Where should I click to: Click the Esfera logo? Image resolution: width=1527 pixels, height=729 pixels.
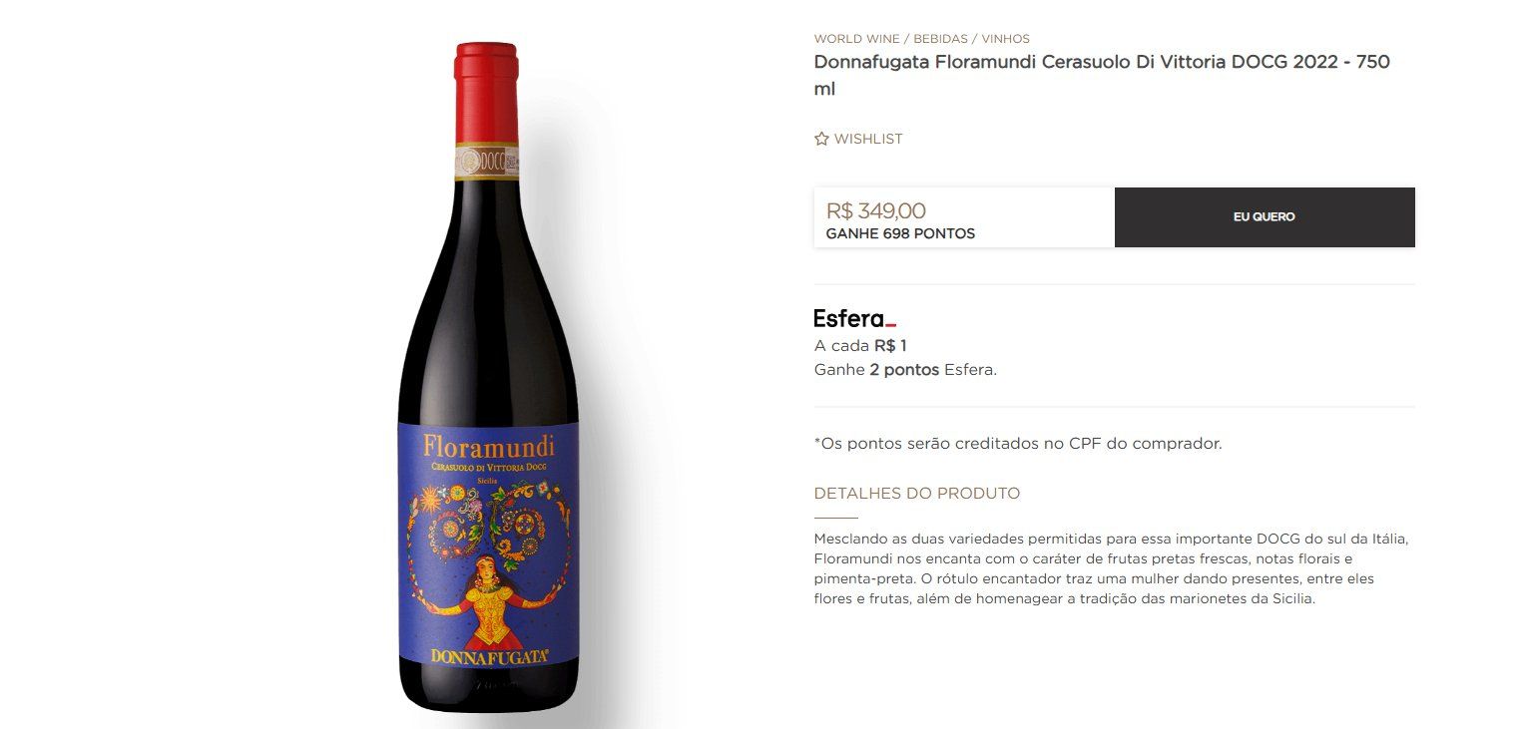854,319
